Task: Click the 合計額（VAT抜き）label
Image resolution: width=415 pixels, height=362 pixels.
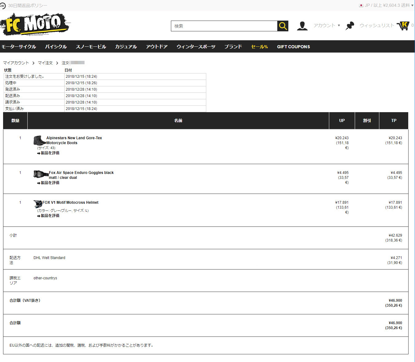Action: (25, 301)
